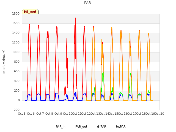Click the 1600 y-axis tick label
This screenshot has height=132, width=176.
(16, 23)
